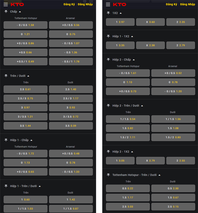Open the hamburger menu in the right panel

click(x=108, y=4)
